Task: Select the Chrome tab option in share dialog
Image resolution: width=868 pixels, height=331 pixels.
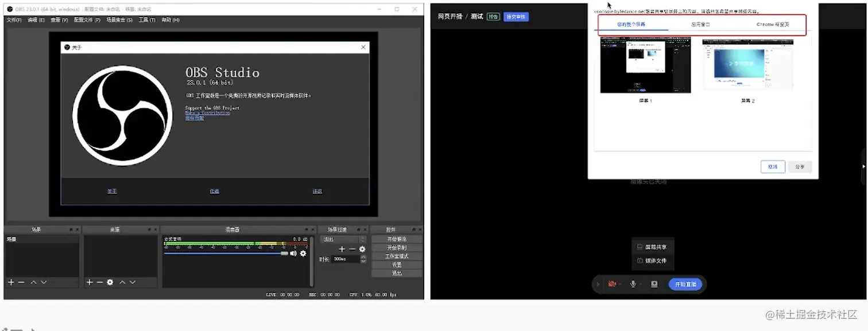Action: 772,25
